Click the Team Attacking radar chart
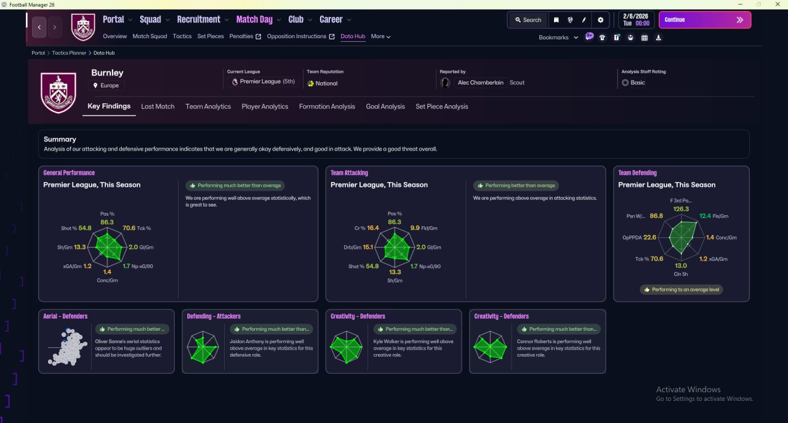 click(395, 247)
